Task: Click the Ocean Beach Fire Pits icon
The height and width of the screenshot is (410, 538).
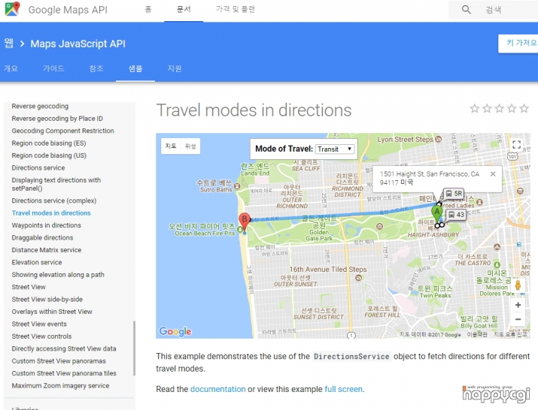Action: click(240, 228)
